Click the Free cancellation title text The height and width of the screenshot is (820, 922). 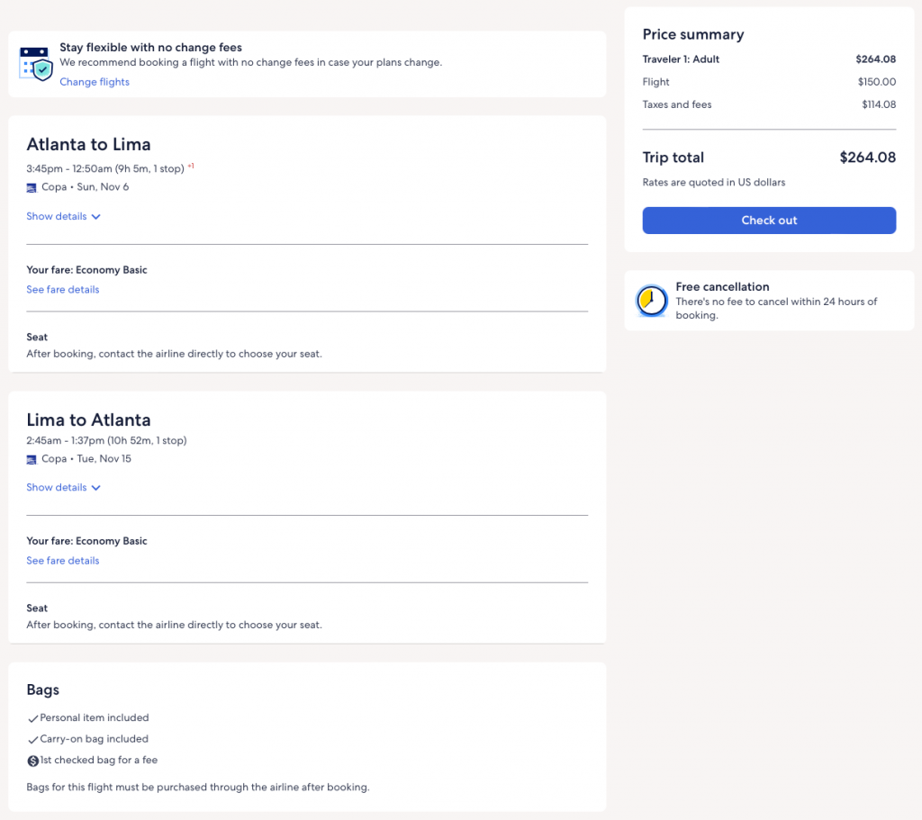(x=722, y=287)
